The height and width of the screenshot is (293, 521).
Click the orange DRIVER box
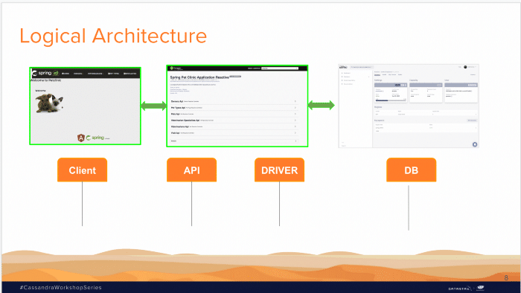279,170
